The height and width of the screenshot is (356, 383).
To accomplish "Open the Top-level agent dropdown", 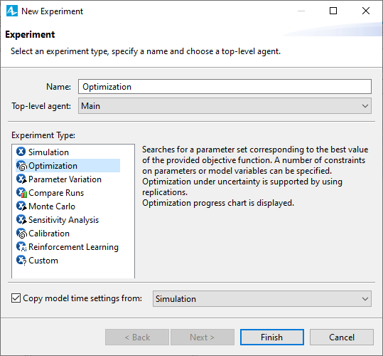I will tap(225, 106).
